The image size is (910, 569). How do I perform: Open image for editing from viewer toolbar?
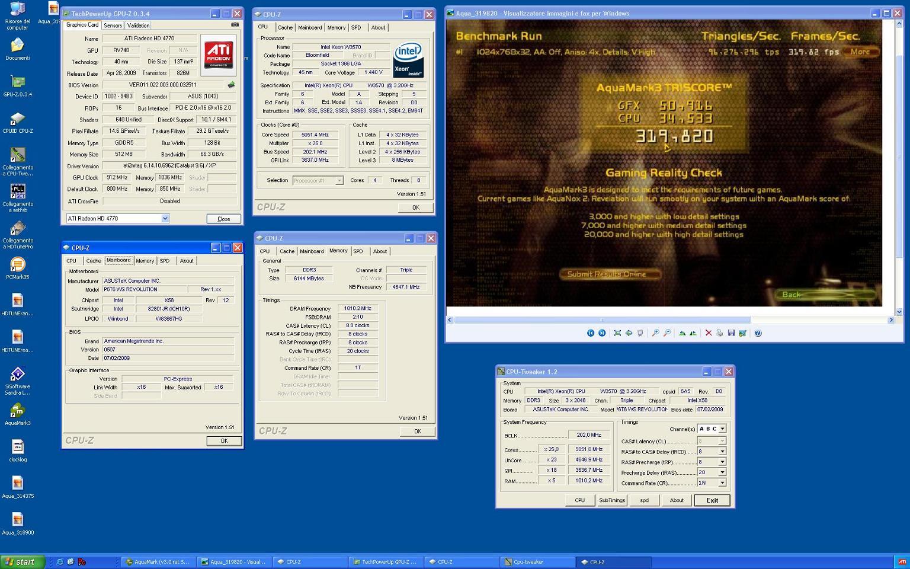742,333
